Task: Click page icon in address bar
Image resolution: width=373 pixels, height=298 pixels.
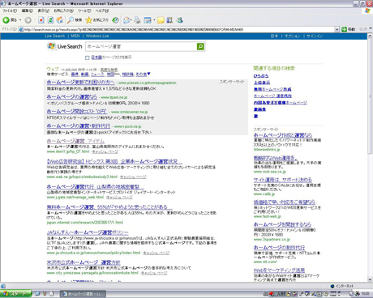Action: [x=21, y=29]
